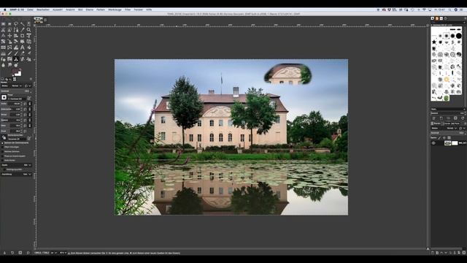Open the unit dropdown in status bar
467x263 pixels.
point(53,253)
